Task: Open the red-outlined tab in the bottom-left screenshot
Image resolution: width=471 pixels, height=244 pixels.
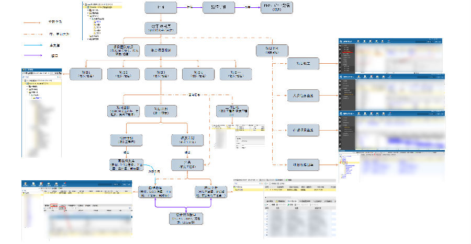Action: tap(54, 205)
